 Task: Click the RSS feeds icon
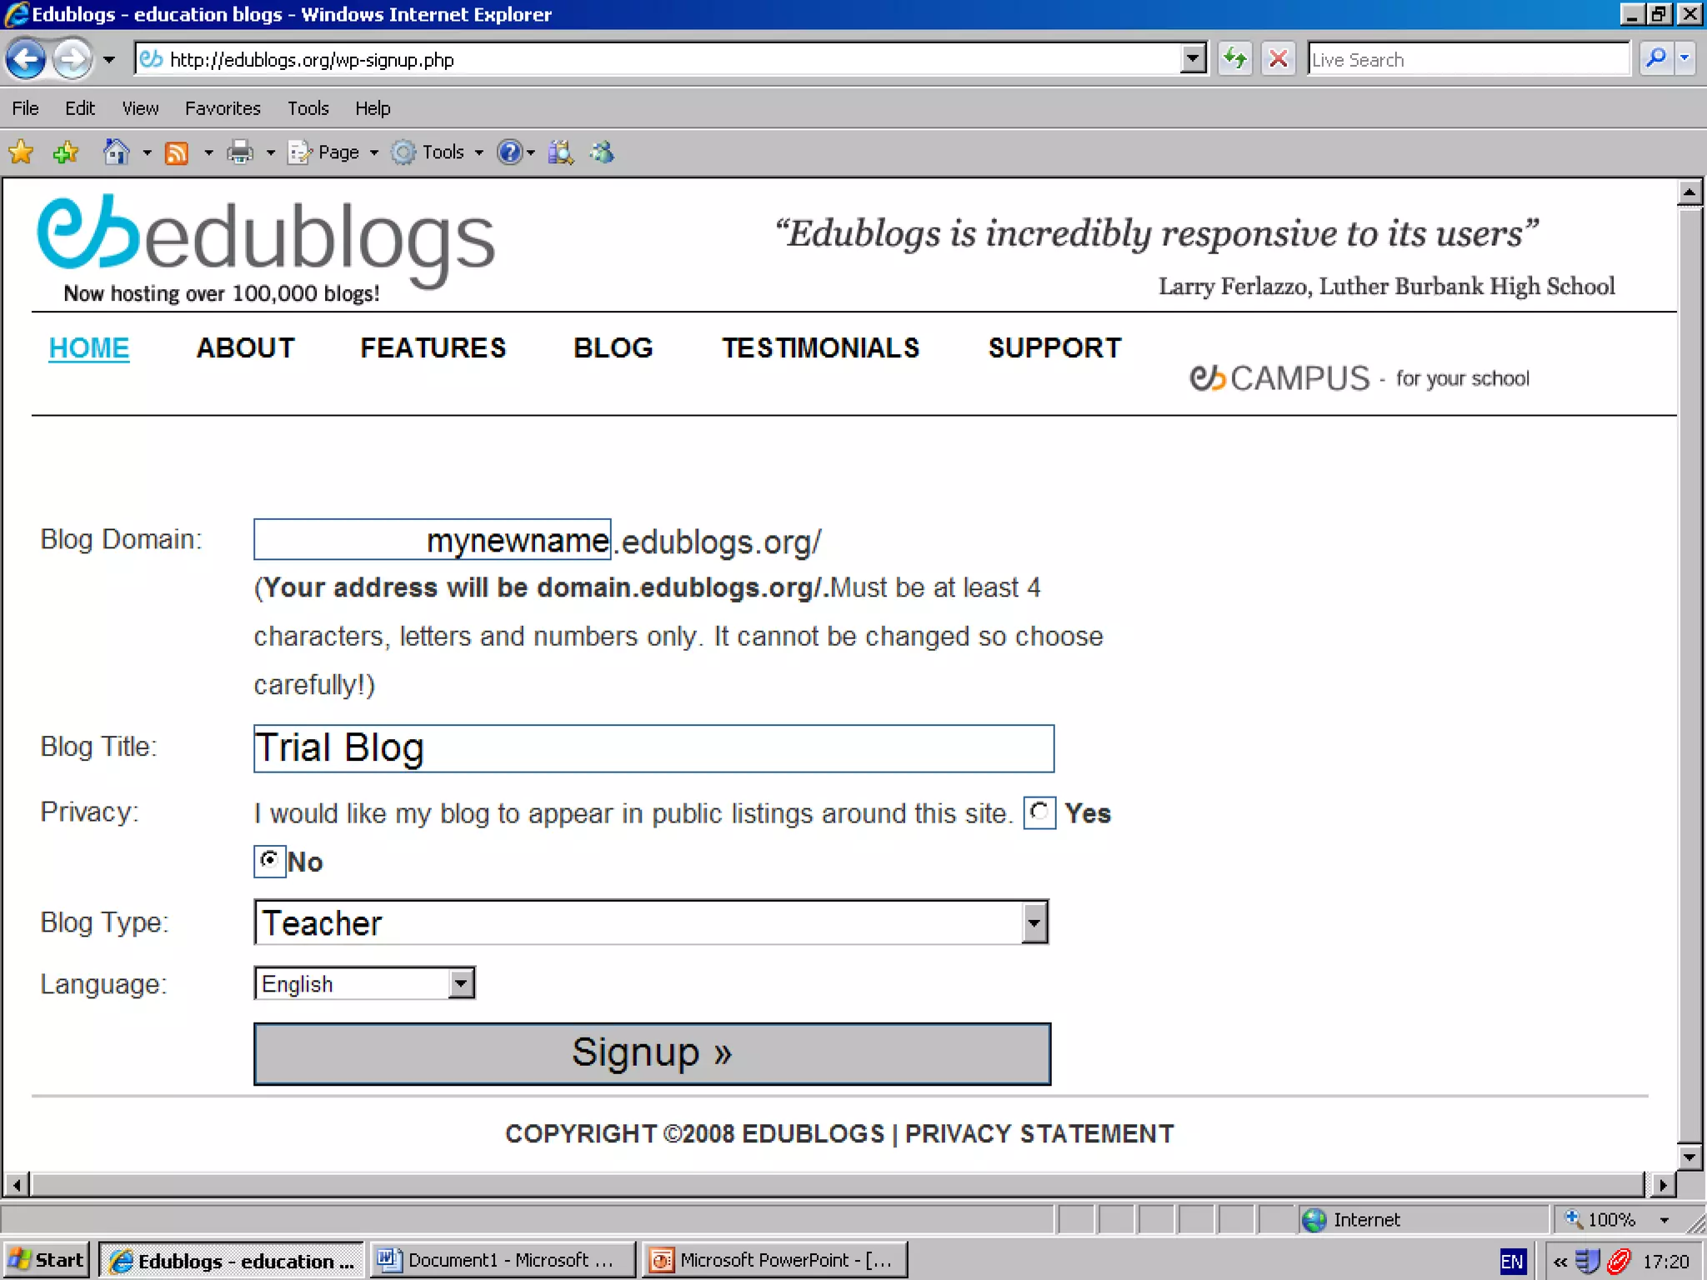click(x=177, y=153)
